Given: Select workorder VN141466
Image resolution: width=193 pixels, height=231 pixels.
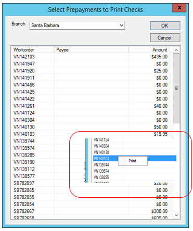Looking at the screenshot, I should [x=24, y=85].
